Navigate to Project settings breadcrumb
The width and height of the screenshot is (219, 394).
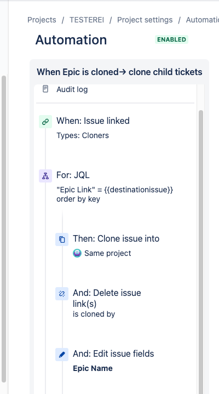click(145, 20)
